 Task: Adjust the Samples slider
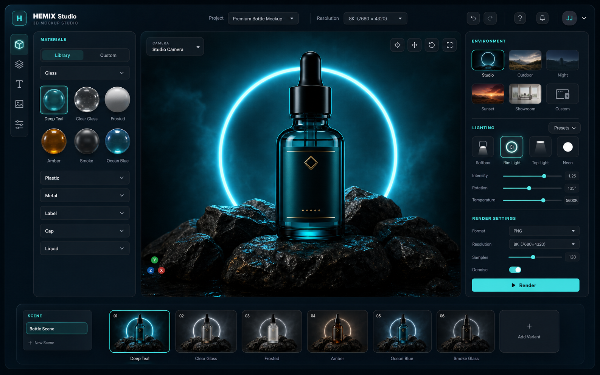(535, 257)
